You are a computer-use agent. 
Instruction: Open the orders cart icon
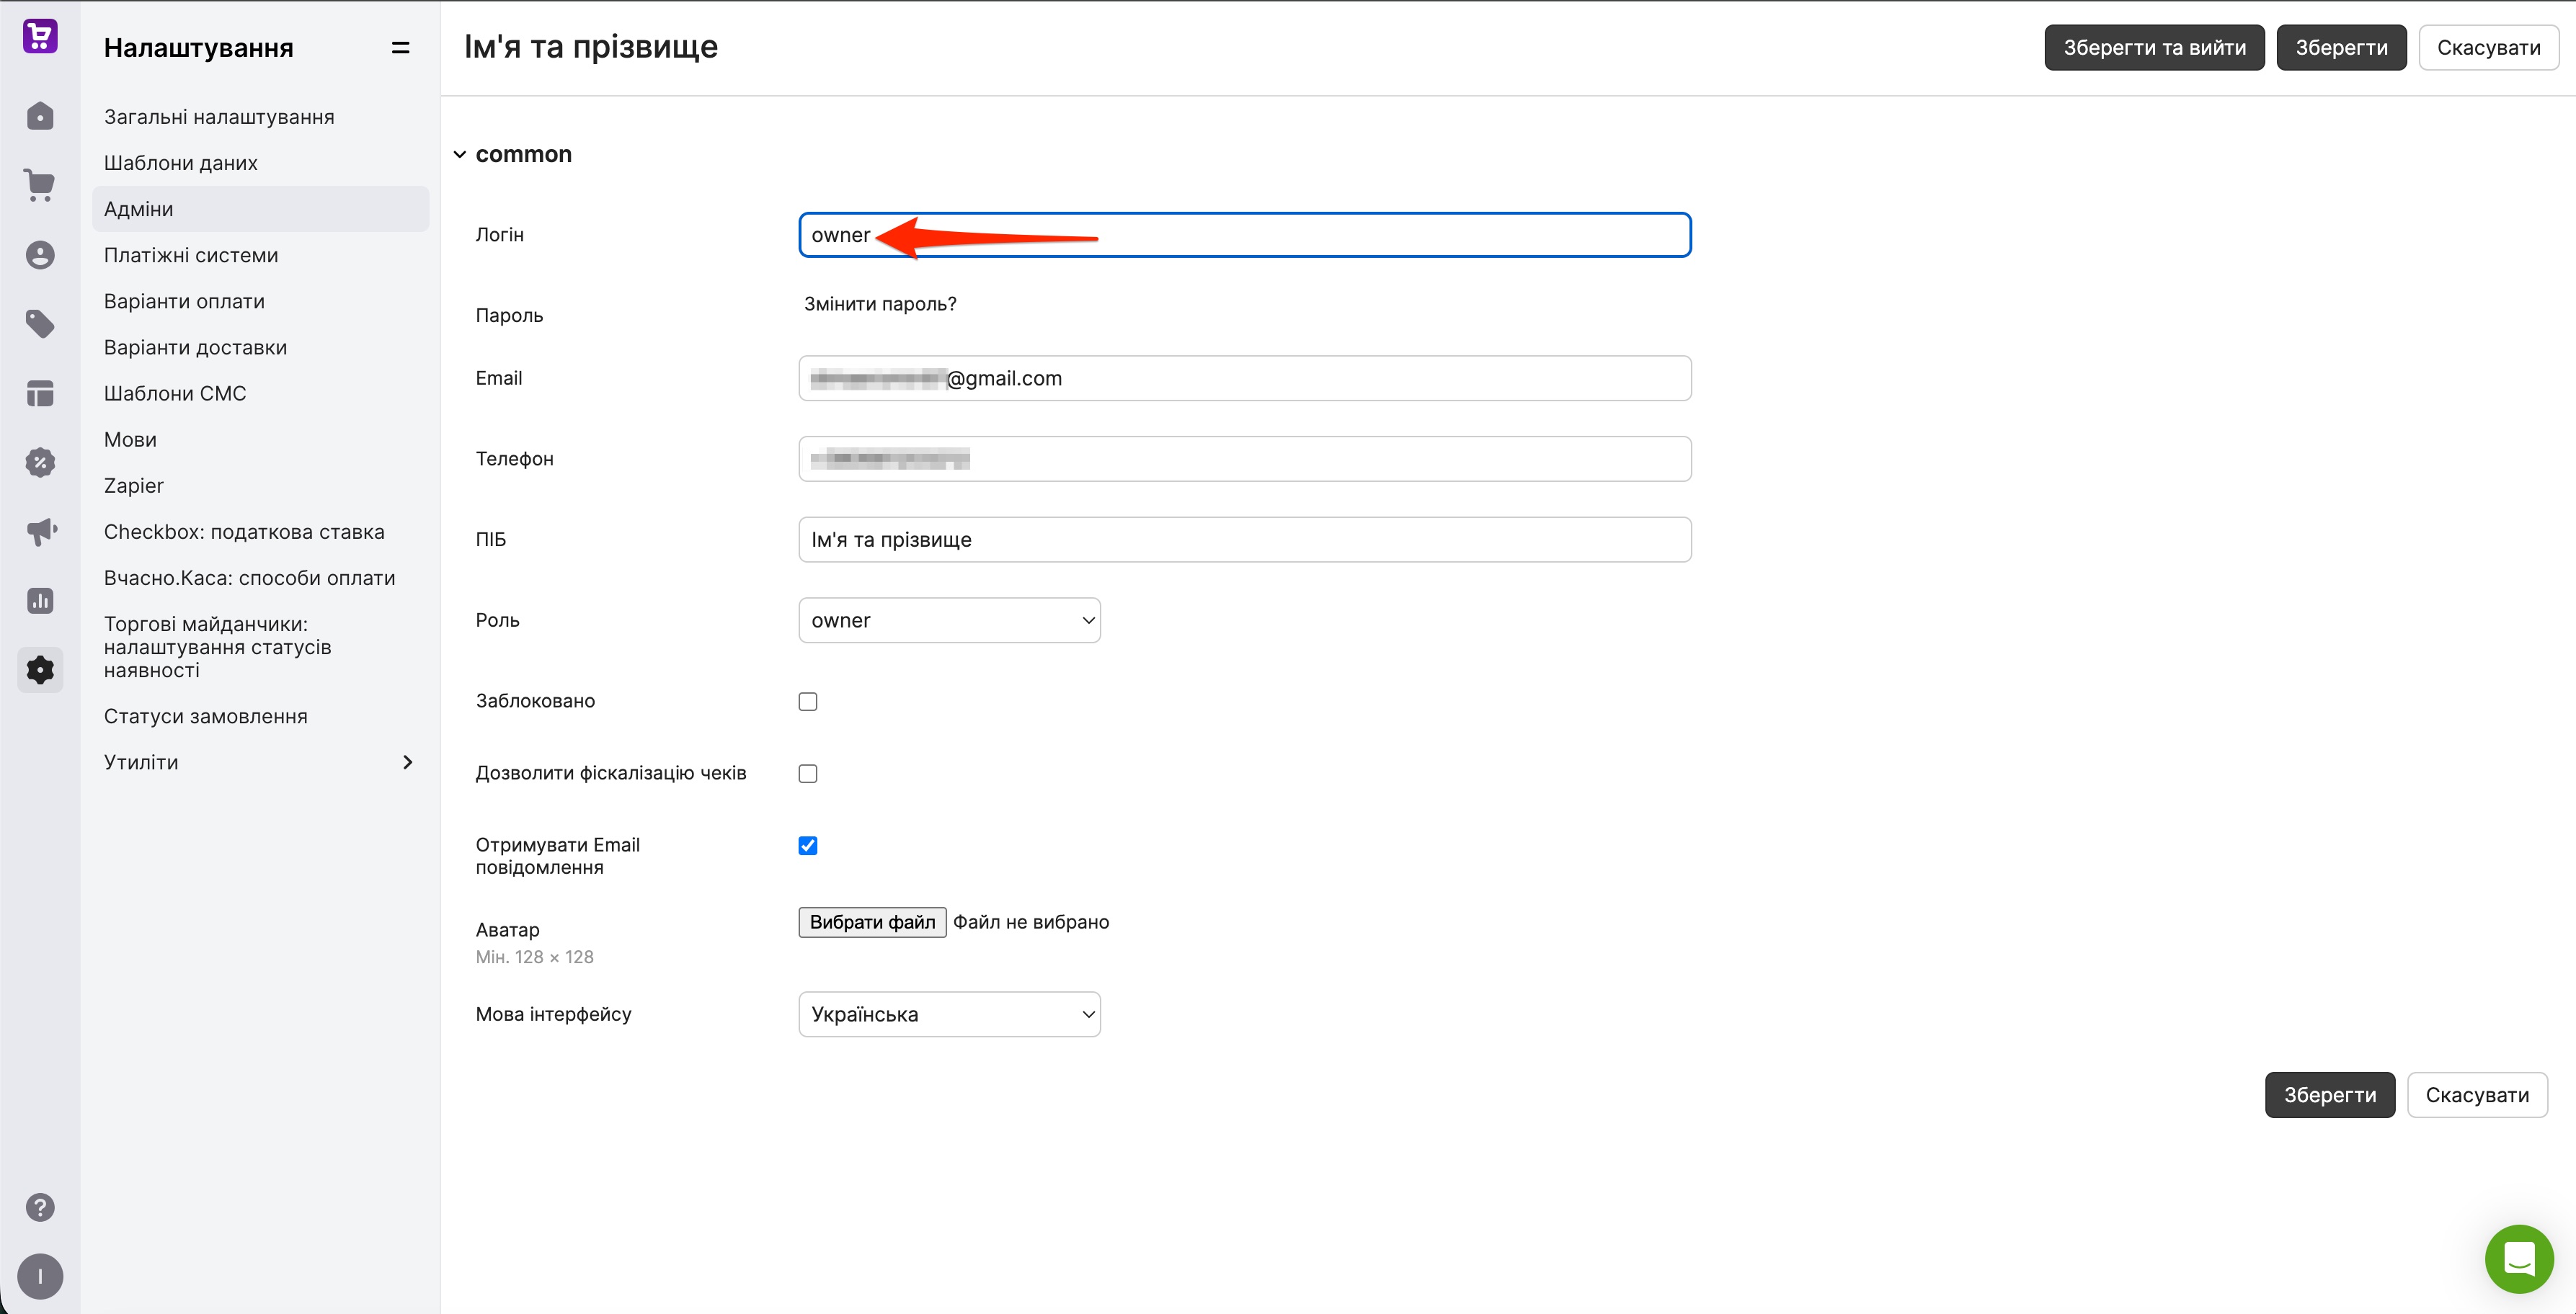(x=40, y=185)
